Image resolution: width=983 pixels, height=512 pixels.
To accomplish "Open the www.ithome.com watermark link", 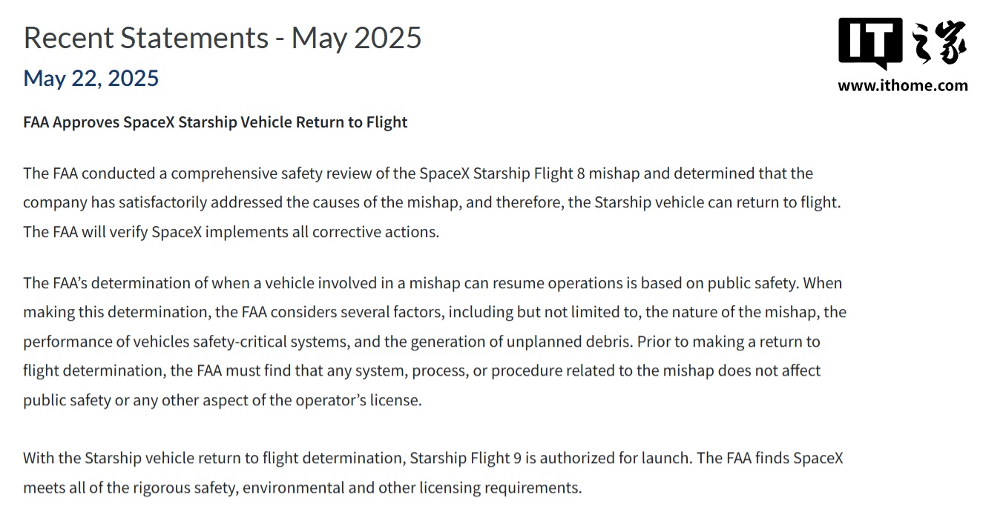I will 903,85.
